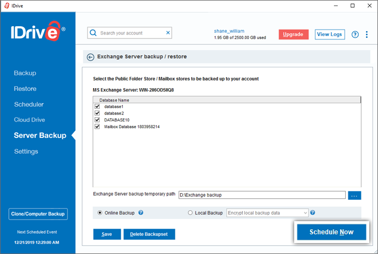The width and height of the screenshot is (378, 254).
Task: Click the Exchange Server backup temporary path field
Action: 262,195
